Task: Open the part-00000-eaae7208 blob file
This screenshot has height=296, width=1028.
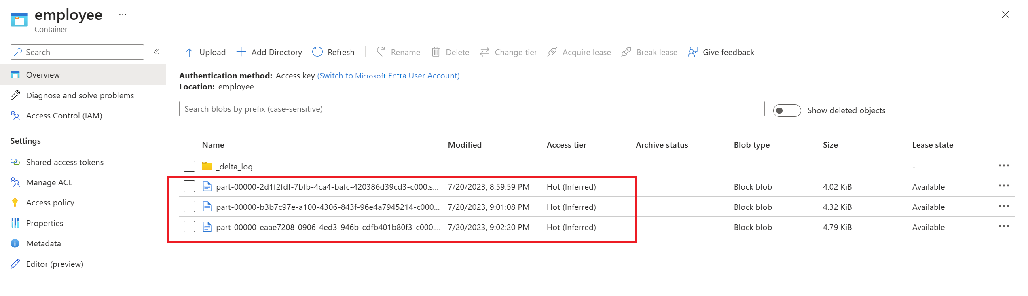Action: (x=328, y=227)
